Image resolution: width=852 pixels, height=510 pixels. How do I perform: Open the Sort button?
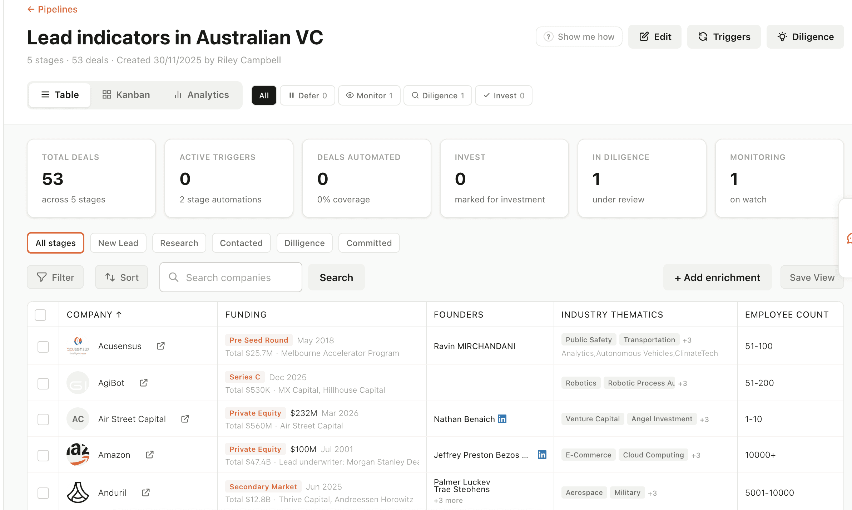pos(122,277)
